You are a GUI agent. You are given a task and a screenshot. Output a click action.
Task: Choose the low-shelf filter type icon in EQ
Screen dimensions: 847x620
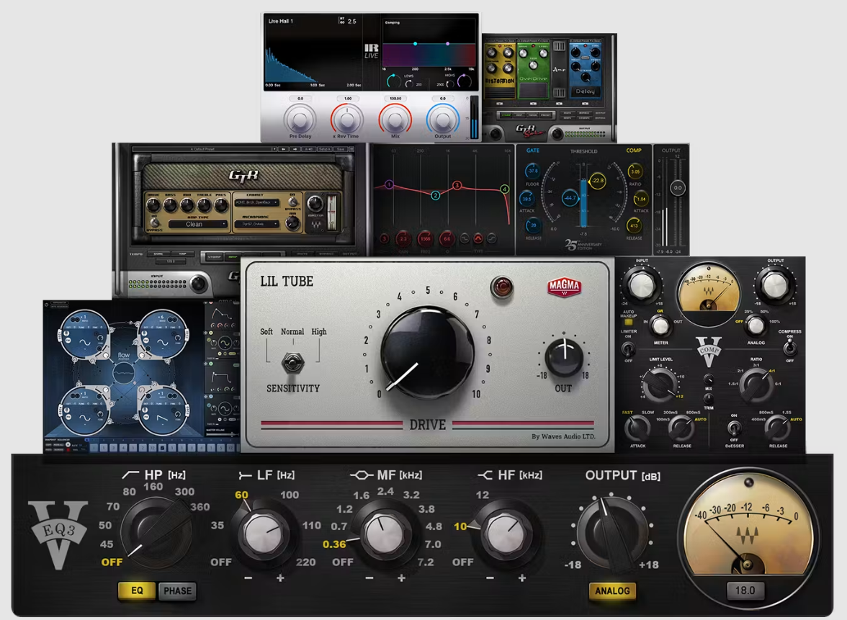(x=464, y=238)
